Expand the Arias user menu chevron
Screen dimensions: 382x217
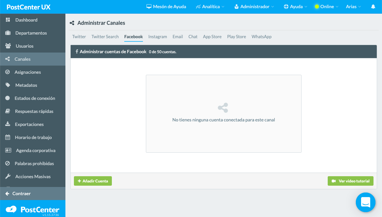point(359,7)
